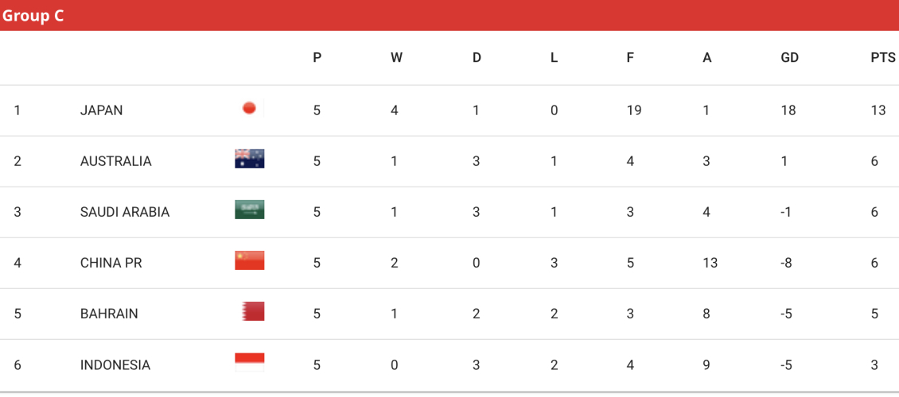Select the Group C header bar
The height and width of the screenshot is (397, 899).
pos(449,15)
